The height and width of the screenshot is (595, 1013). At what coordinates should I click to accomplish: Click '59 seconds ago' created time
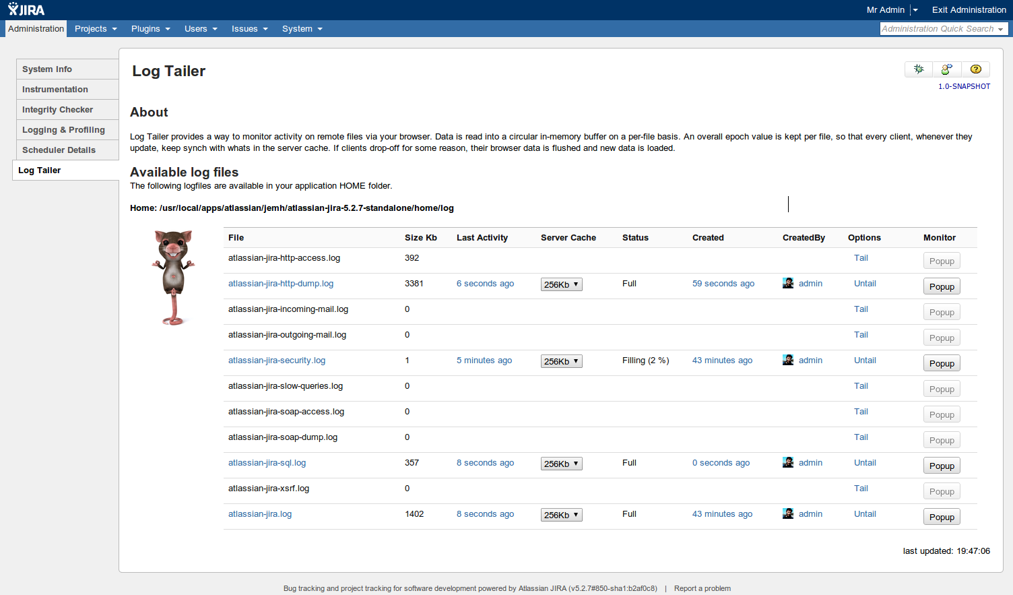click(x=723, y=283)
